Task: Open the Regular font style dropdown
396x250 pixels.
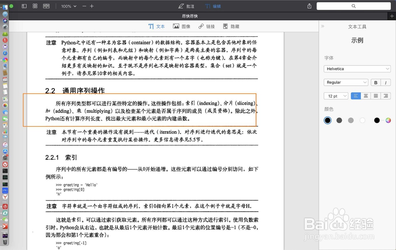Action: click(346, 82)
